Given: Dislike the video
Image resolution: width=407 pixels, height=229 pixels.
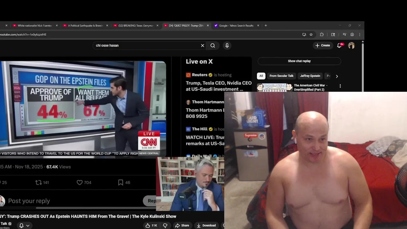Looking at the screenshot, I should click(165, 226).
